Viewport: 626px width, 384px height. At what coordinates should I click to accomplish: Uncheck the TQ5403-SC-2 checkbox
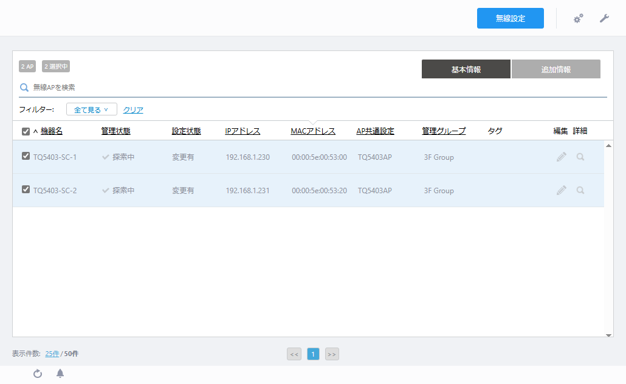coord(26,189)
